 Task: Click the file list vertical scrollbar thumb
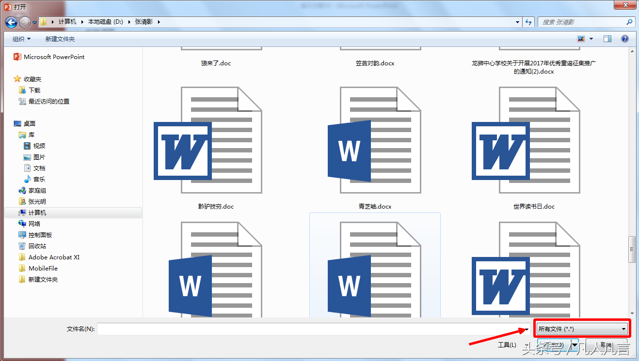(x=631, y=249)
